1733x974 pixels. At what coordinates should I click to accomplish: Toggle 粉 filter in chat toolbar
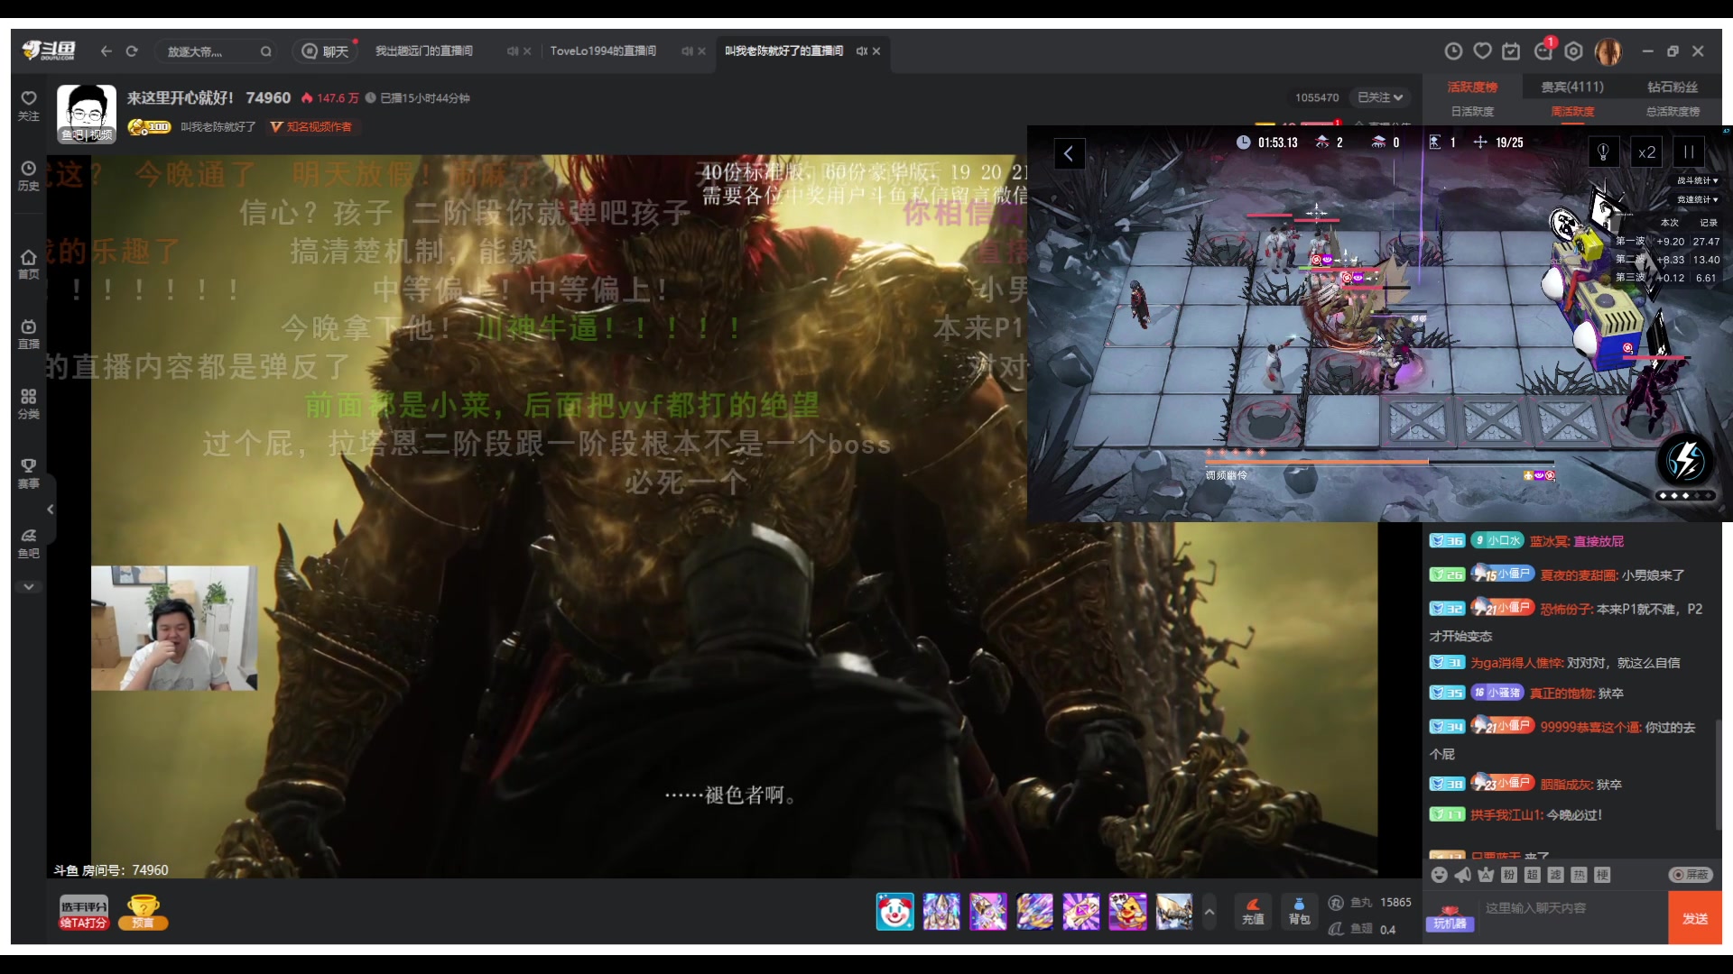coord(1509,875)
